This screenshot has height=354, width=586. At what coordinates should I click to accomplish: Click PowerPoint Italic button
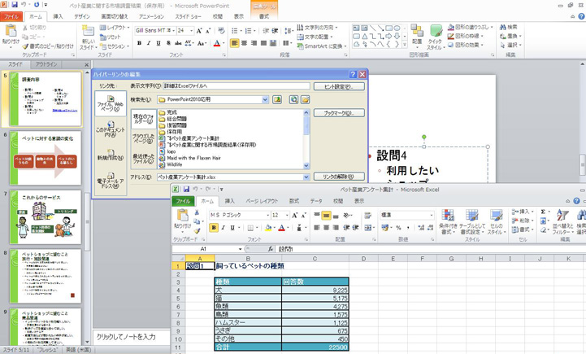tap(149, 43)
